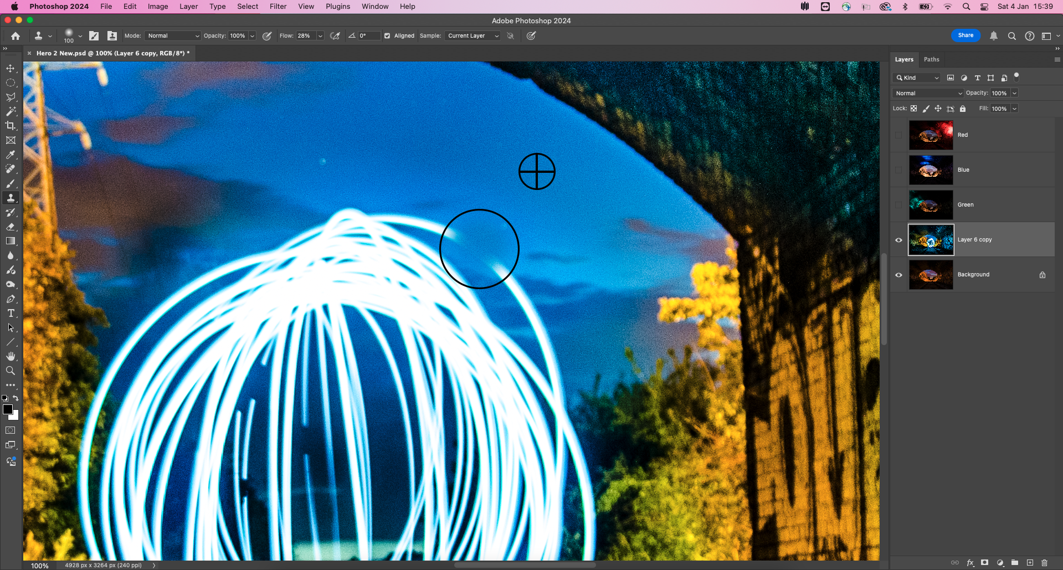Screen dimensions: 1063x570
Task: Select the Zoom tool in toolbar
Action: pos(11,371)
